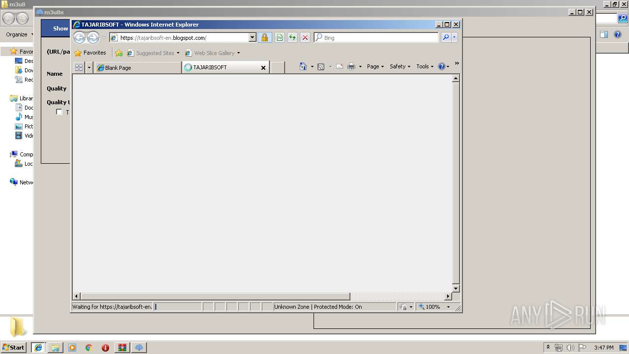Image resolution: width=629 pixels, height=354 pixels.
Task: Launch Google Chrome from taskbar
Action: coord(89,348)
